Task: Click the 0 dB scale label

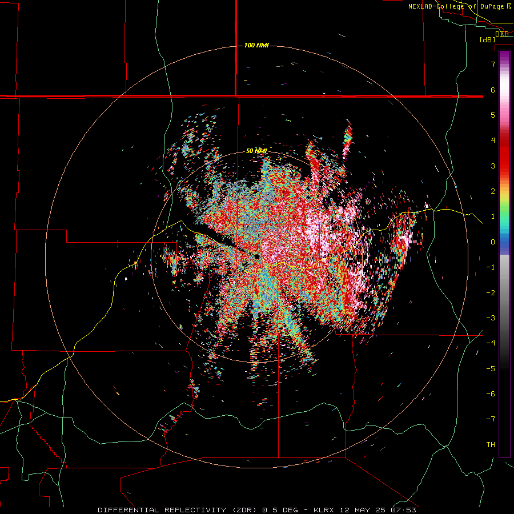Action: 493,242
